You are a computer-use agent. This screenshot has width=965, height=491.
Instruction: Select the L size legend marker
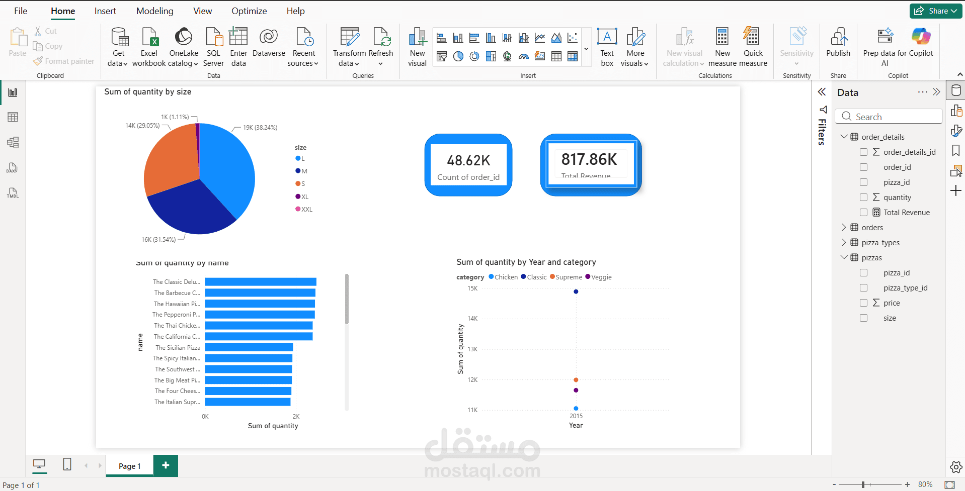pos(298,158)
